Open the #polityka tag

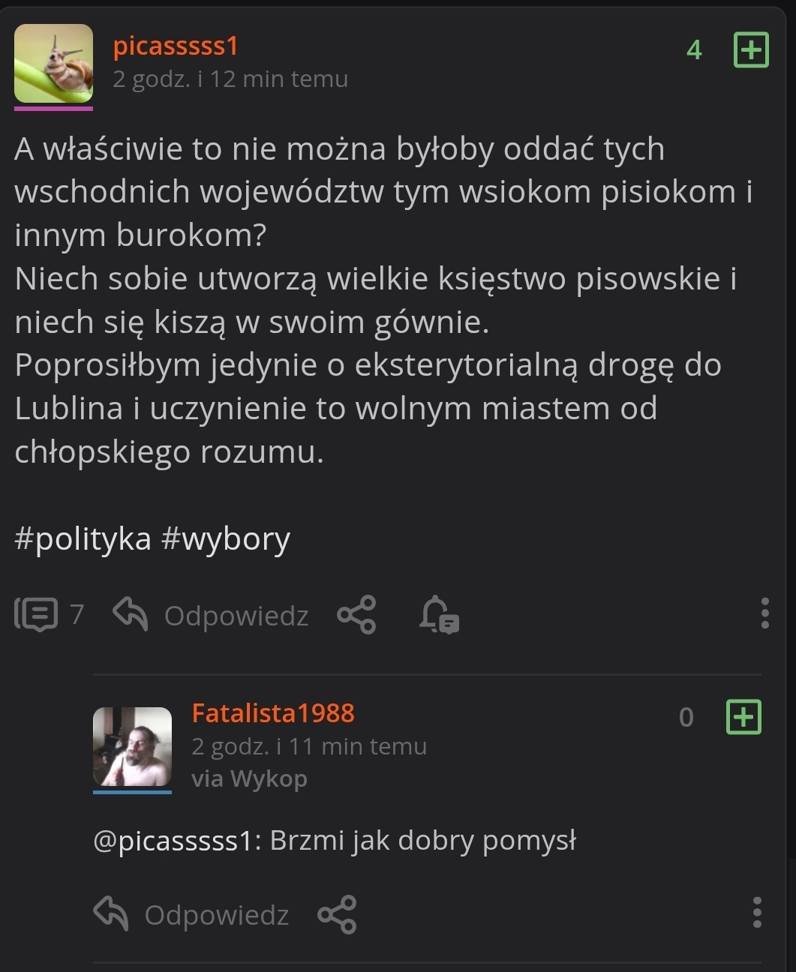tap(83, 538)
